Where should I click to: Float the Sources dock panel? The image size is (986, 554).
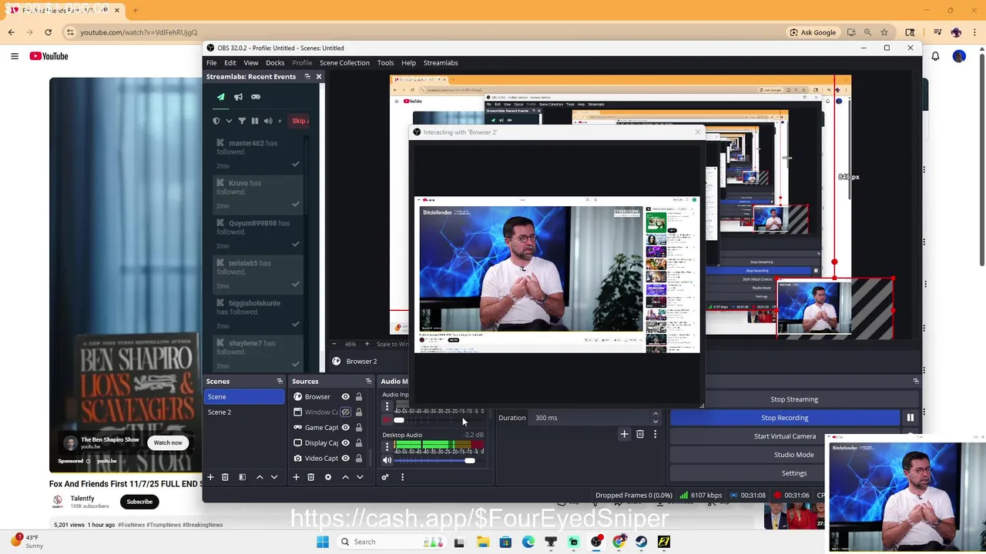pyautogui.click(x=368, y=381)
